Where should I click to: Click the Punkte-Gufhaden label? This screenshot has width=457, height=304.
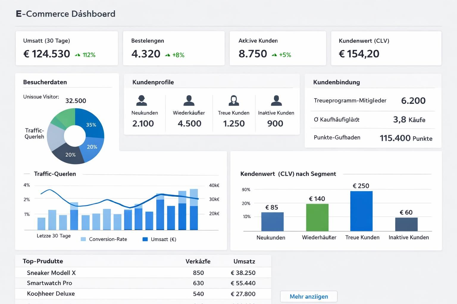pos(337,137)
